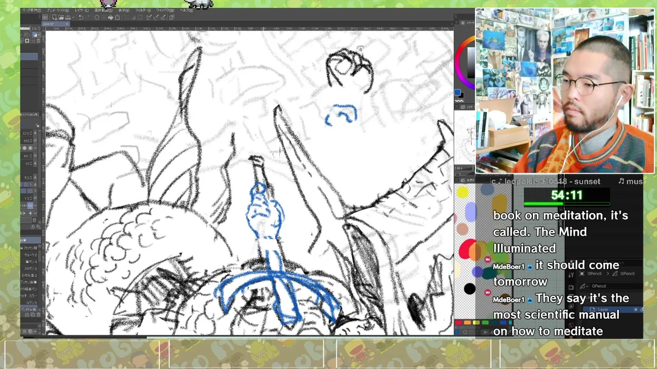Open the ウィンドウ(W) menu
Viewport: 657px width, 369px height.
(165, 10)
